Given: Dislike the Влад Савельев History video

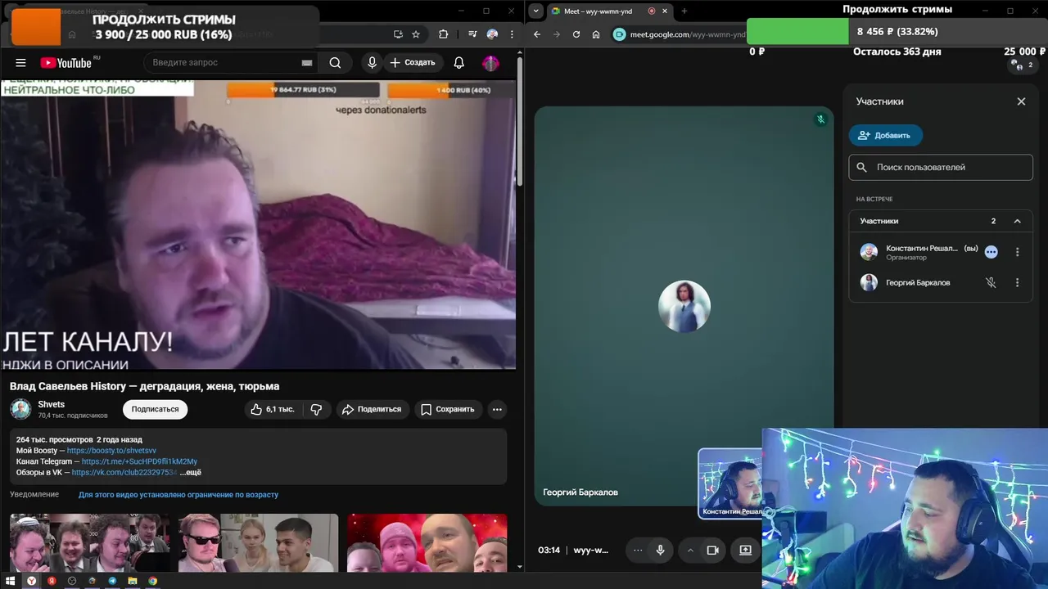Looking at the screenshot, I should point(316,409).
